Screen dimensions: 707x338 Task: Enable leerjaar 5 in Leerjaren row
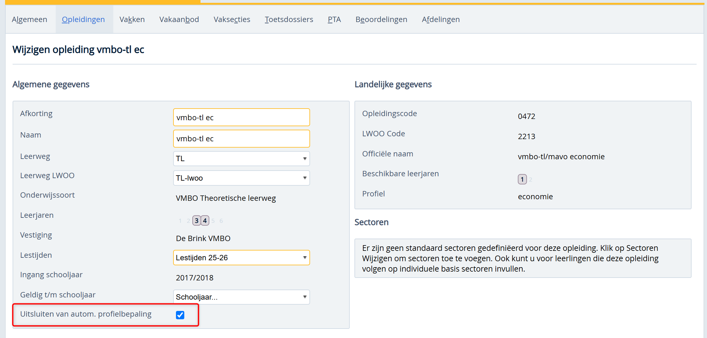point(213,221)
